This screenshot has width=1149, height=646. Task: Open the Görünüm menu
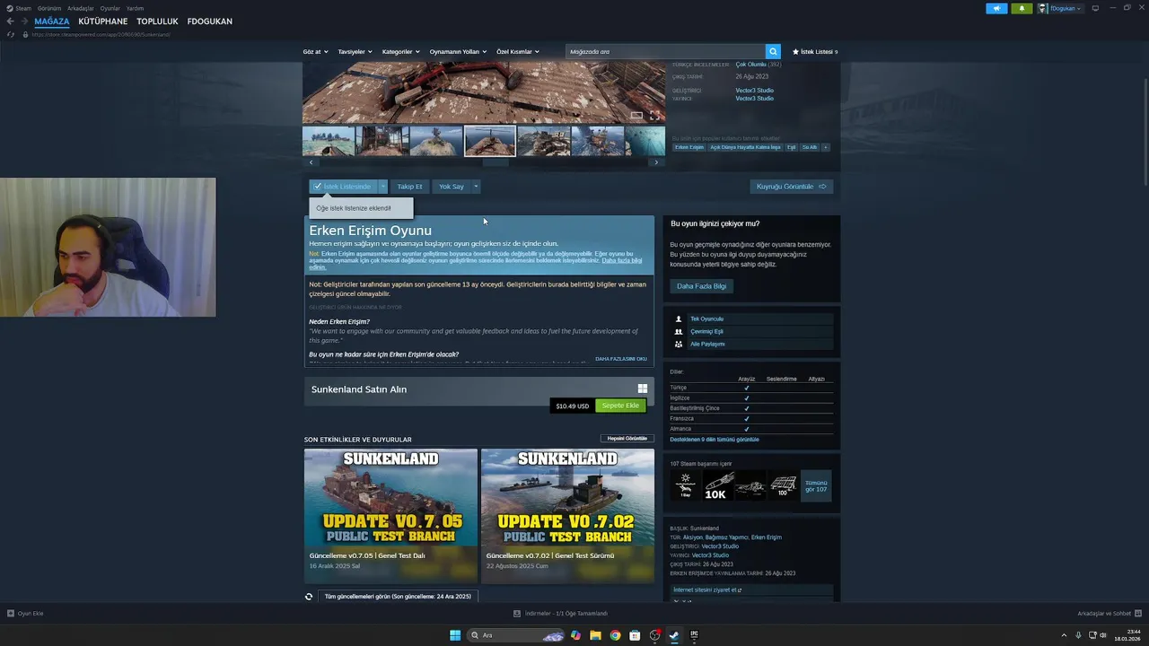49,8
